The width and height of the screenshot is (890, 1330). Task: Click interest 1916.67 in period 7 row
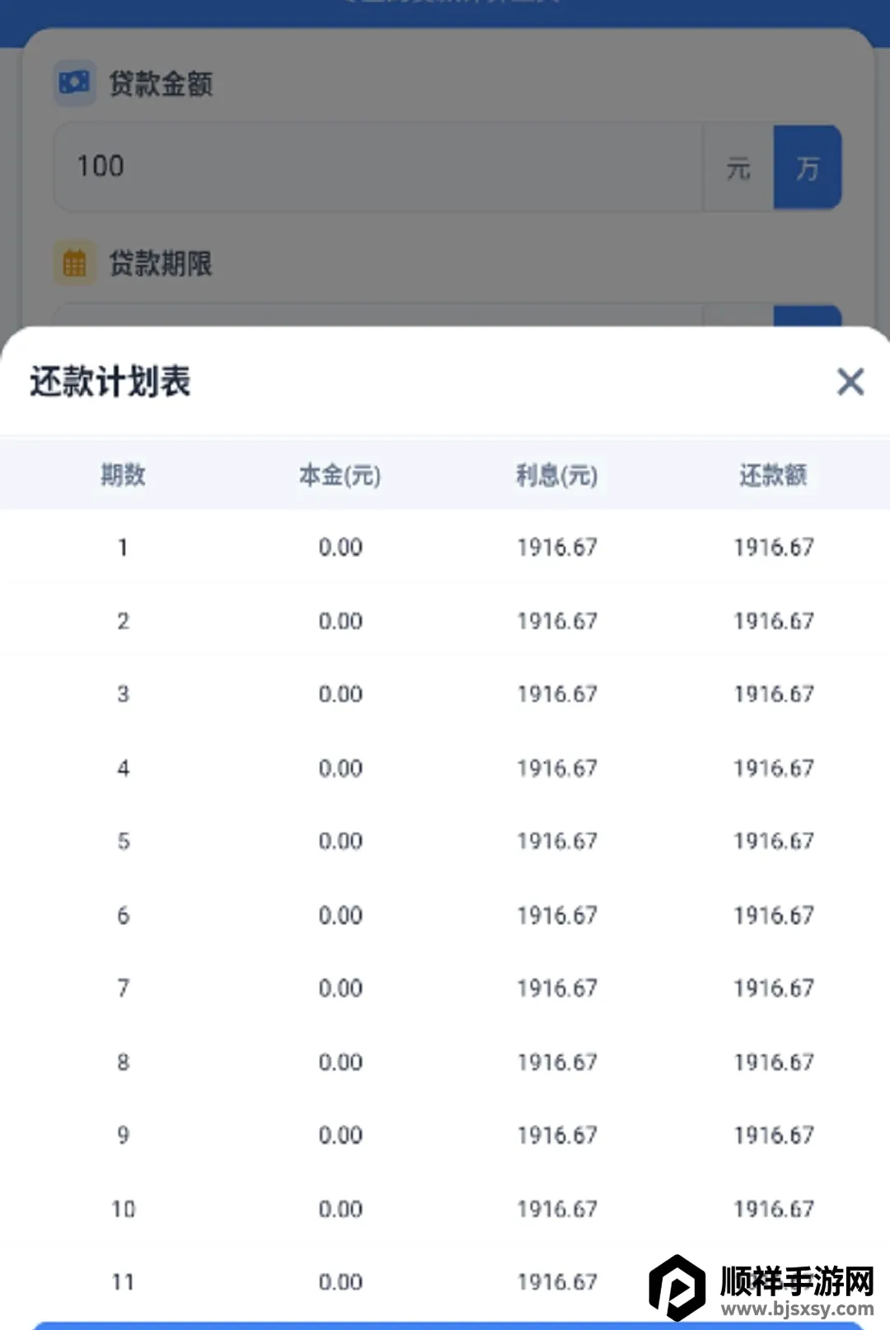pyautogui.click(x=557, y=988)
